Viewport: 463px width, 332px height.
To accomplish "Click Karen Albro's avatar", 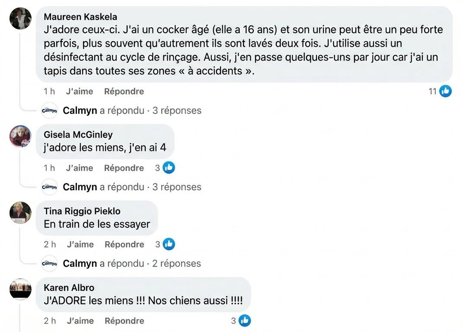I will click(x=20, y=289).
